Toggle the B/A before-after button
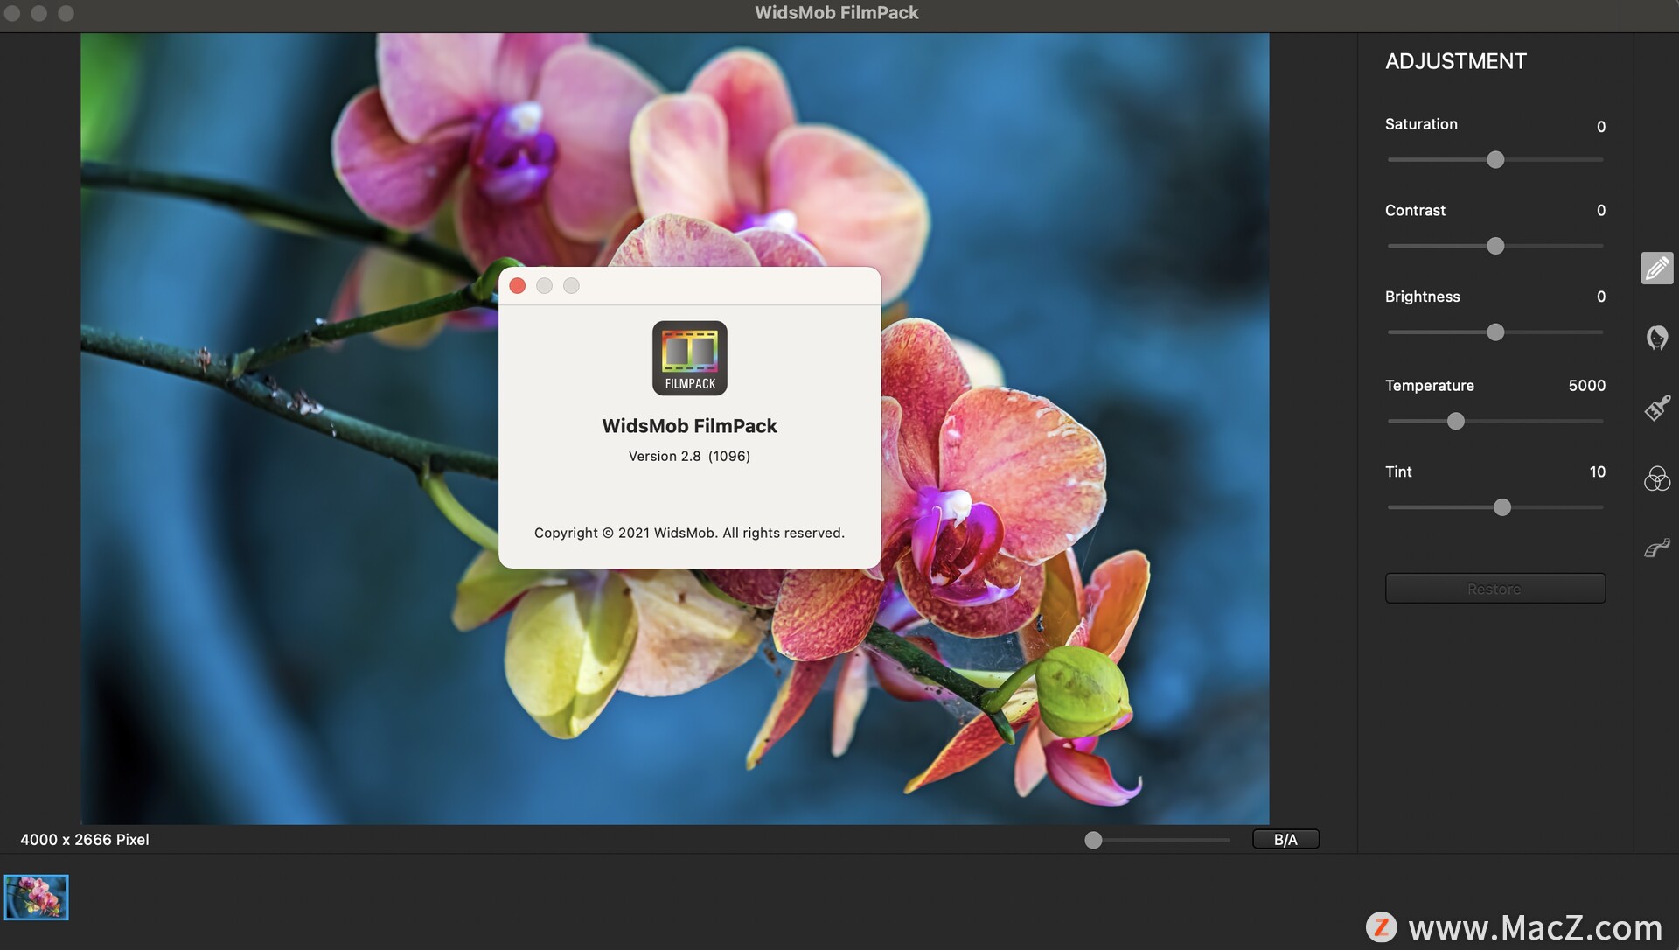This screenshot has height=950, width=1679. click(1285, 840)
